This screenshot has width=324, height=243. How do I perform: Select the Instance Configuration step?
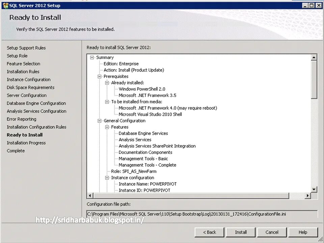(x=29, y=80)
